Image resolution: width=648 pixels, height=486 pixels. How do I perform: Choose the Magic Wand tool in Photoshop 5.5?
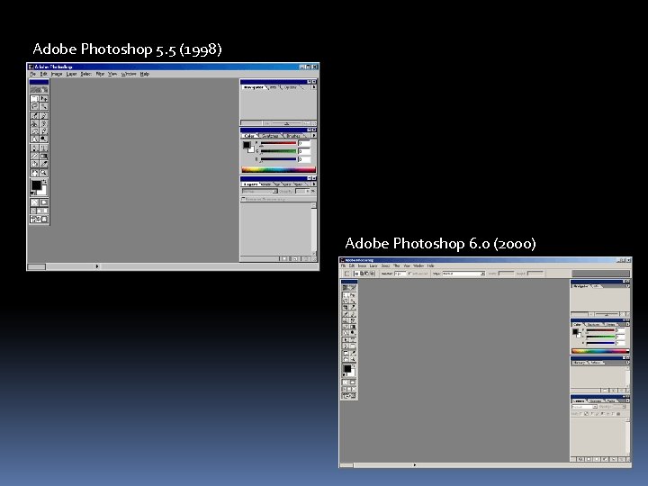pos(44,106)
